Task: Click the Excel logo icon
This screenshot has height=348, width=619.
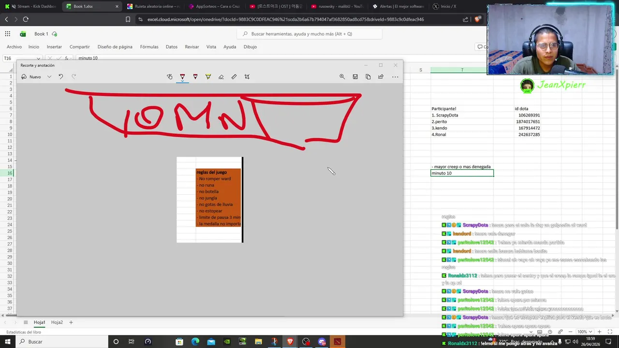Action: point(23,34)
